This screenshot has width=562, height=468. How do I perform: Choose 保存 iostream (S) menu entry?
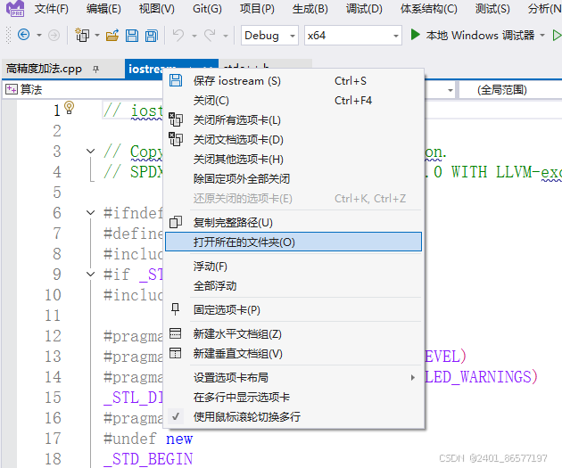pos(293,81)
